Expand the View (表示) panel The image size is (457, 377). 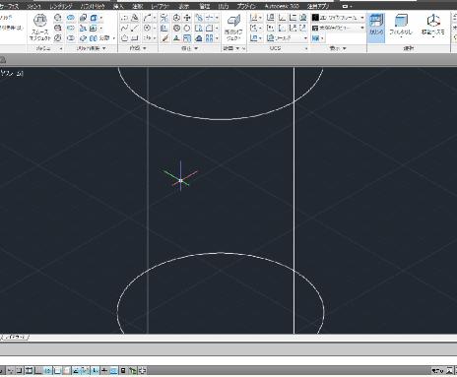pos(338,48)
